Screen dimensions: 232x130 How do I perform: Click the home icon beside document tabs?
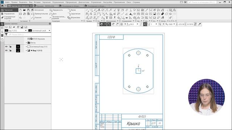(2, 6)
